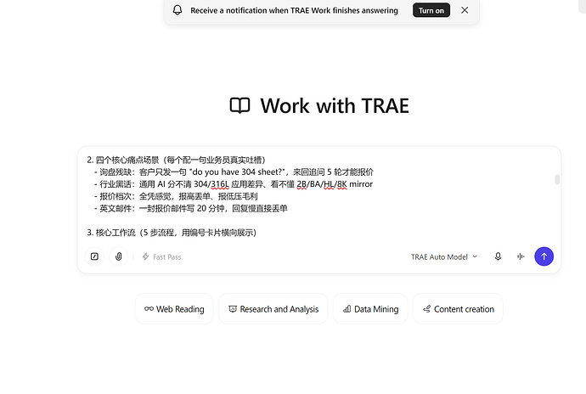This screenshot has height=394, width=586.
Task: Click the line starting with 3. 核心工作流
Action: click(x=172, y=233)
